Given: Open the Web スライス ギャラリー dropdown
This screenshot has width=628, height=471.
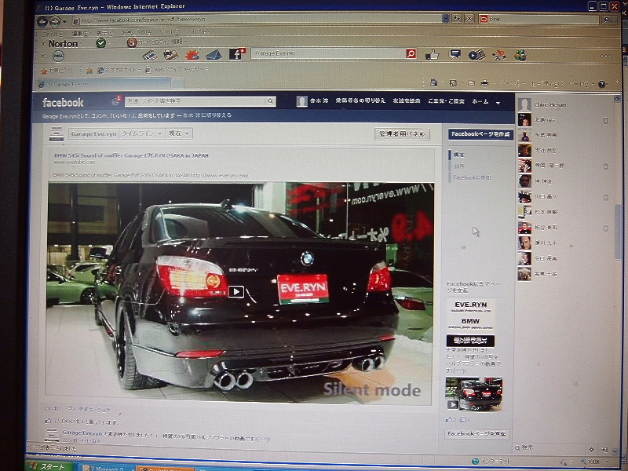Looking at the screenshot, I should click(177, 69).
